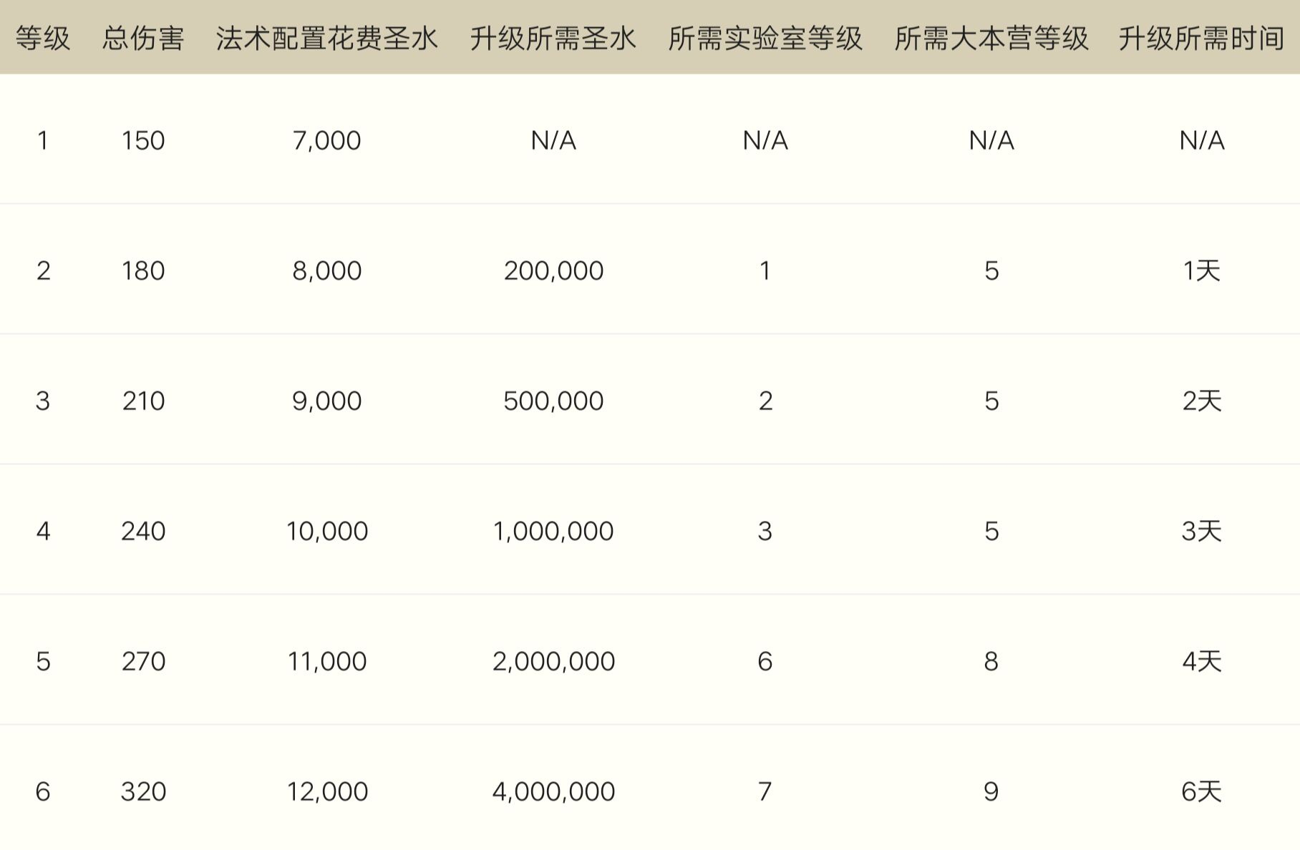Select the 200,000 upgrade cost cell

(553, 270)
